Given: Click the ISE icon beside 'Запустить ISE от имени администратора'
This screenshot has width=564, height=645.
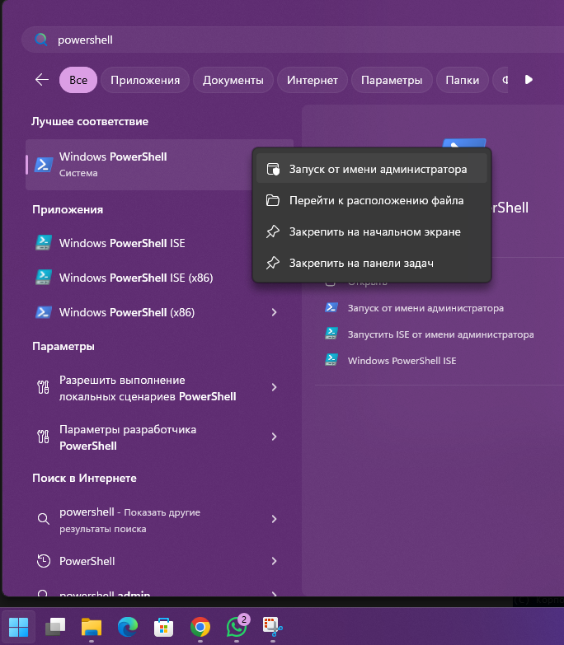Looking at the screenshot, I should pyautogui.click(x=331, y=333).
